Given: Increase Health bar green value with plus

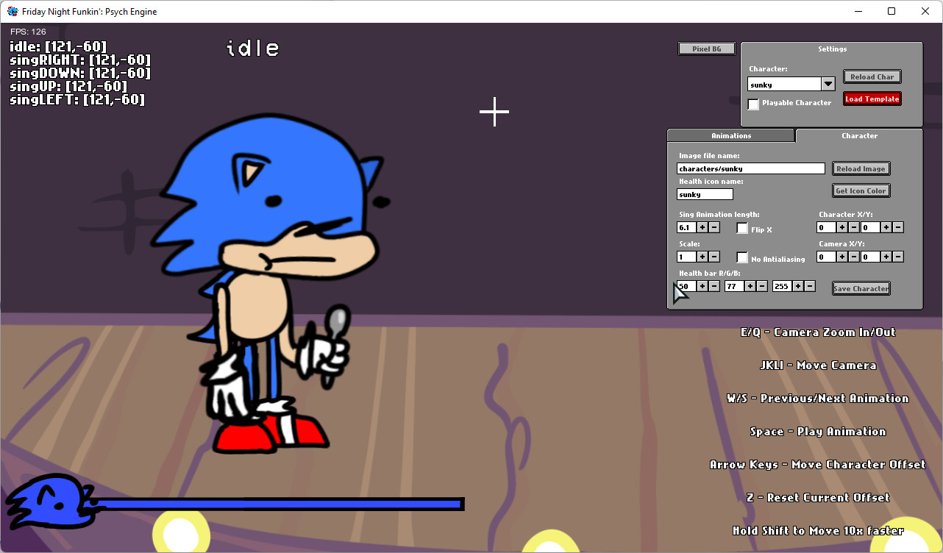Looking at the screenshot, I should point(750,286).
